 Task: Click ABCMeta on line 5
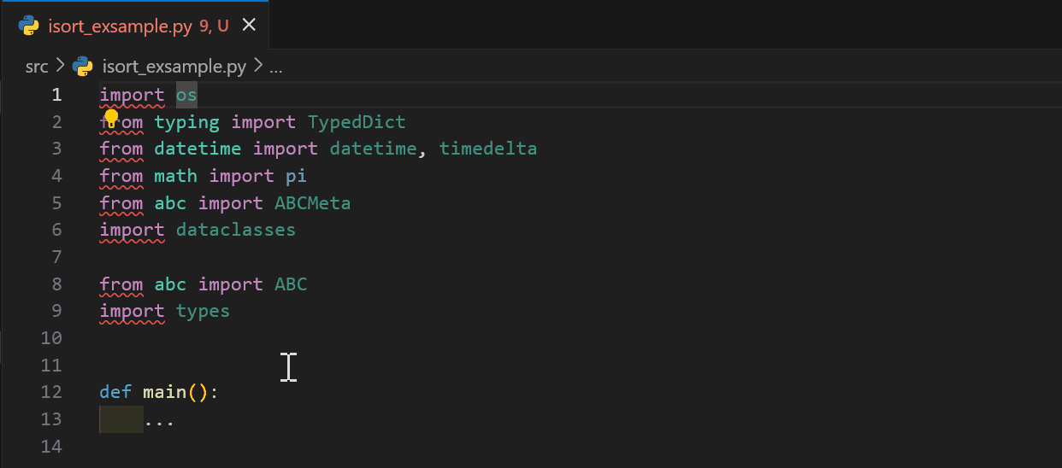(313, 203)
